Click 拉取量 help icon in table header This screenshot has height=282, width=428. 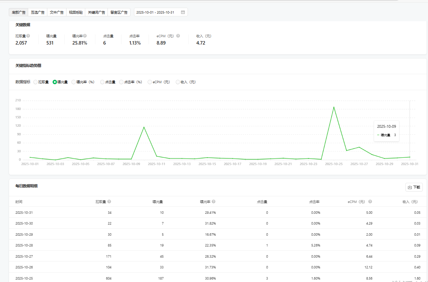[x=109, y=202]
